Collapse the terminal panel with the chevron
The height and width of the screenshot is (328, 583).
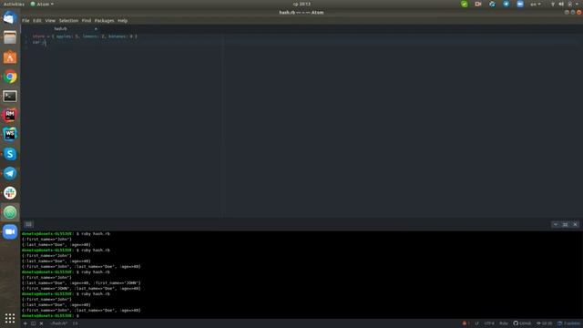point(556,224)
